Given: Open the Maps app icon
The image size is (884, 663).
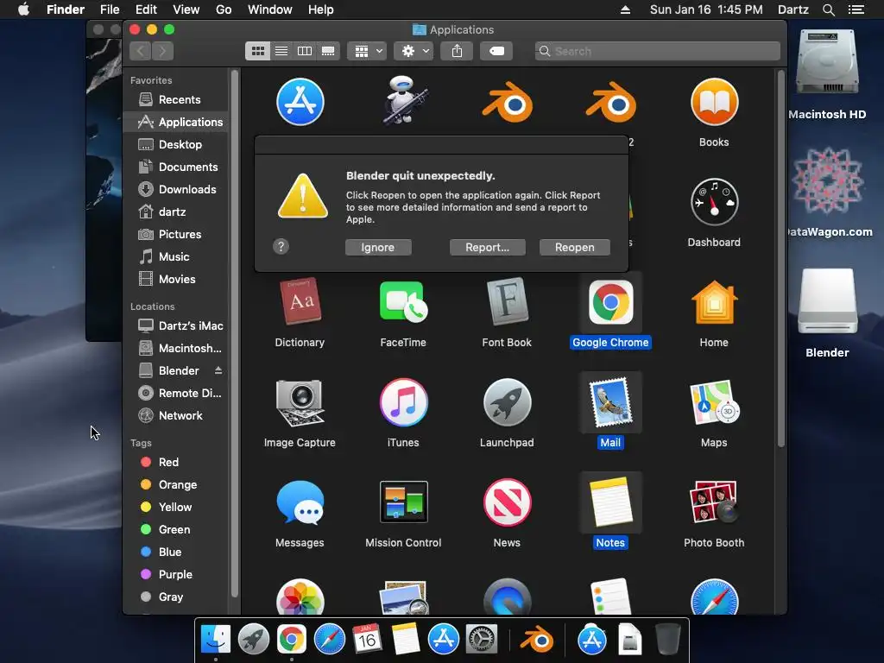Looking at the screenshot, I should 714,402.
